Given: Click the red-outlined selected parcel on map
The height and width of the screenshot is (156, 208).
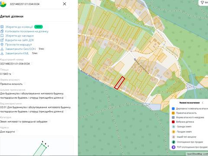Looking at the screenshot, I should [x=120, y=83].
